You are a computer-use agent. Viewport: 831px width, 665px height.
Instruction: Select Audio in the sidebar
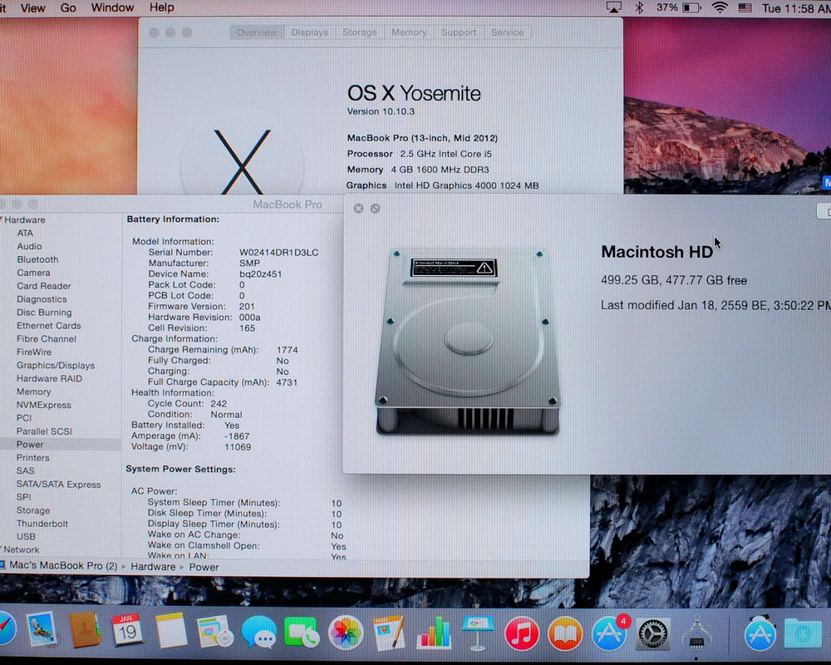[x=29, y=246]
